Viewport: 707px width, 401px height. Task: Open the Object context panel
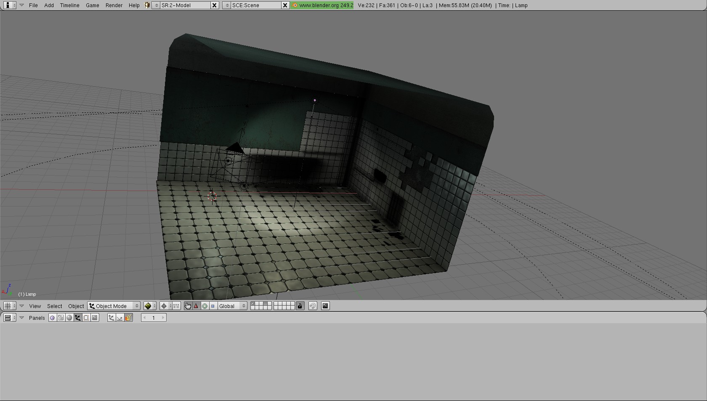(78, 318)
